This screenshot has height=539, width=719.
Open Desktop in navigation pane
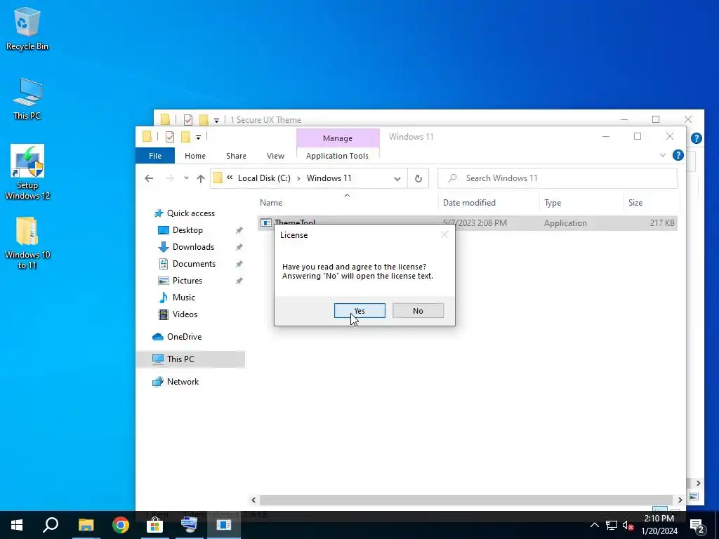click(187, 230)
